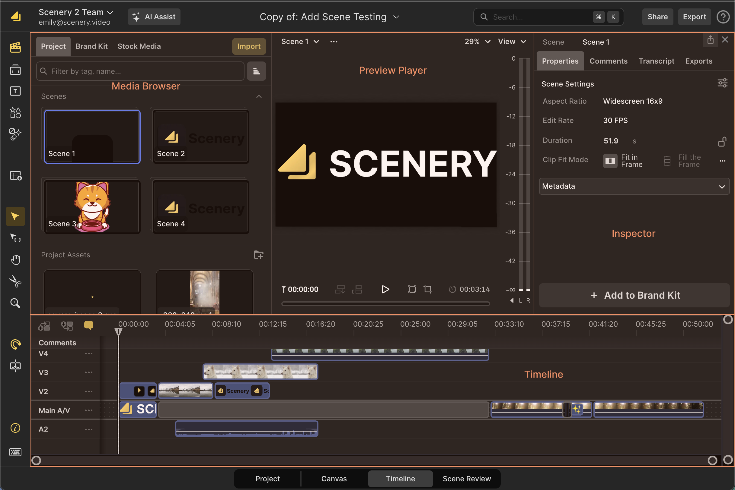Collapse the Scenes section

tap(259, 96)
